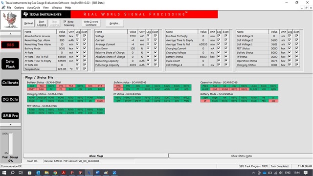
Task: Open the Calibrate screen
Action: click(x=10, y=83)
